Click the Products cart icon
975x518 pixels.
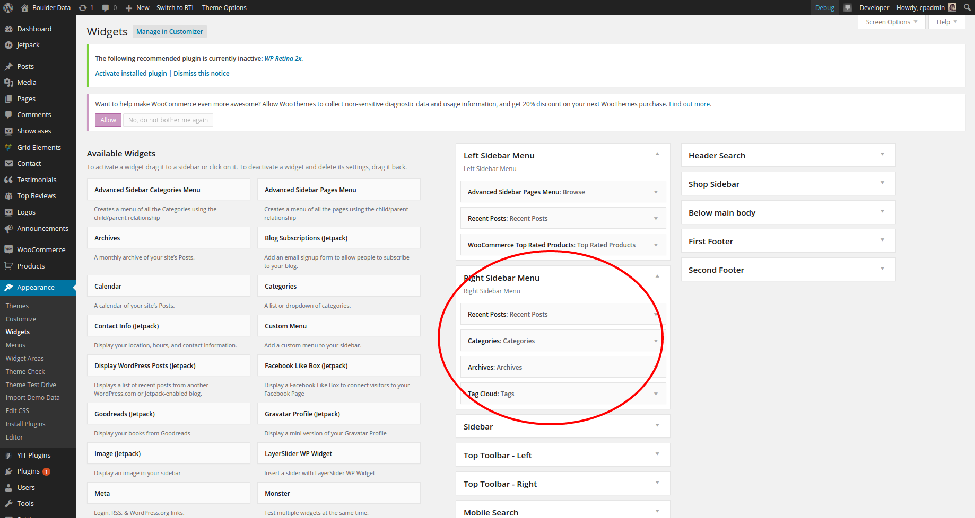click(8, 266)
